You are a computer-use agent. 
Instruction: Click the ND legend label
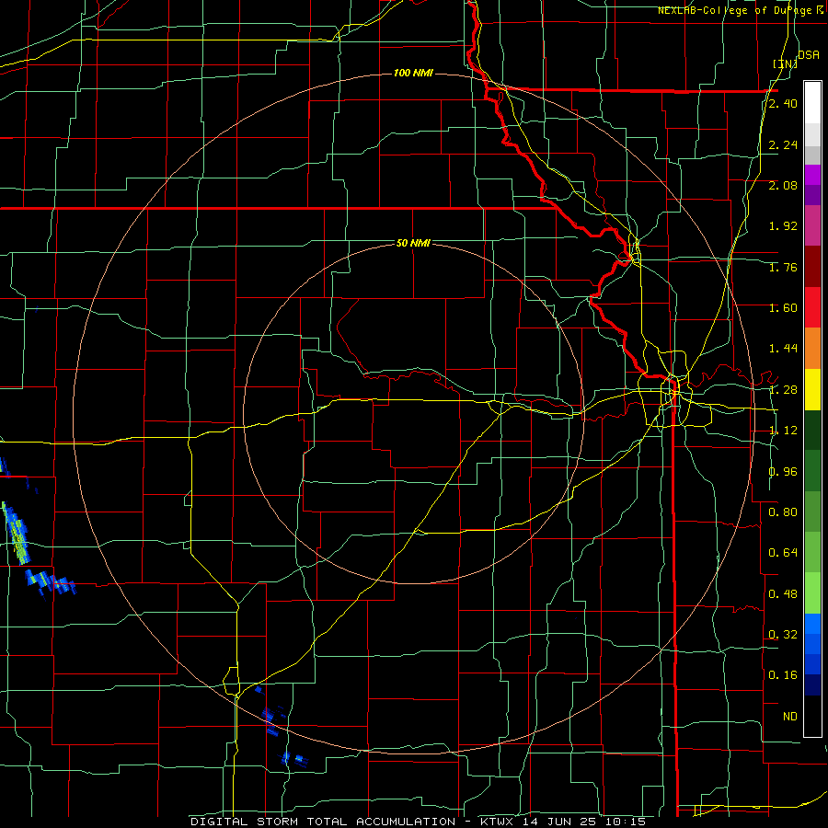790,717
